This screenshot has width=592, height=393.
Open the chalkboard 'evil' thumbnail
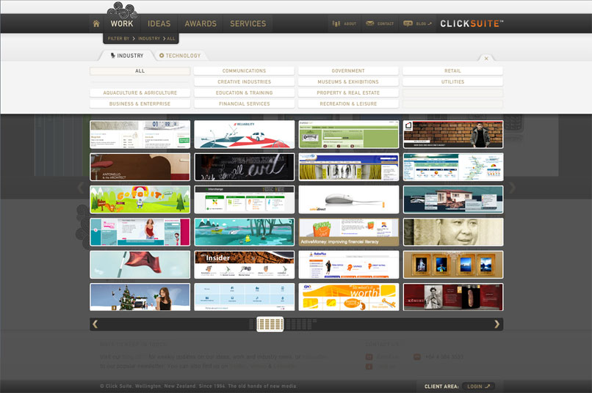245,167
